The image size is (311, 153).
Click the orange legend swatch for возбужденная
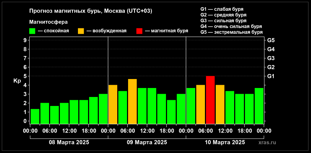(81, 31)
